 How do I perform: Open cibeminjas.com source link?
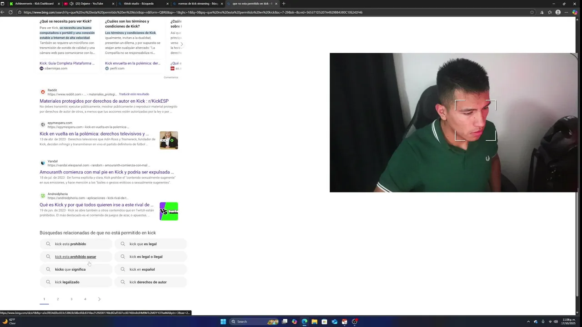tap(55, 68)
